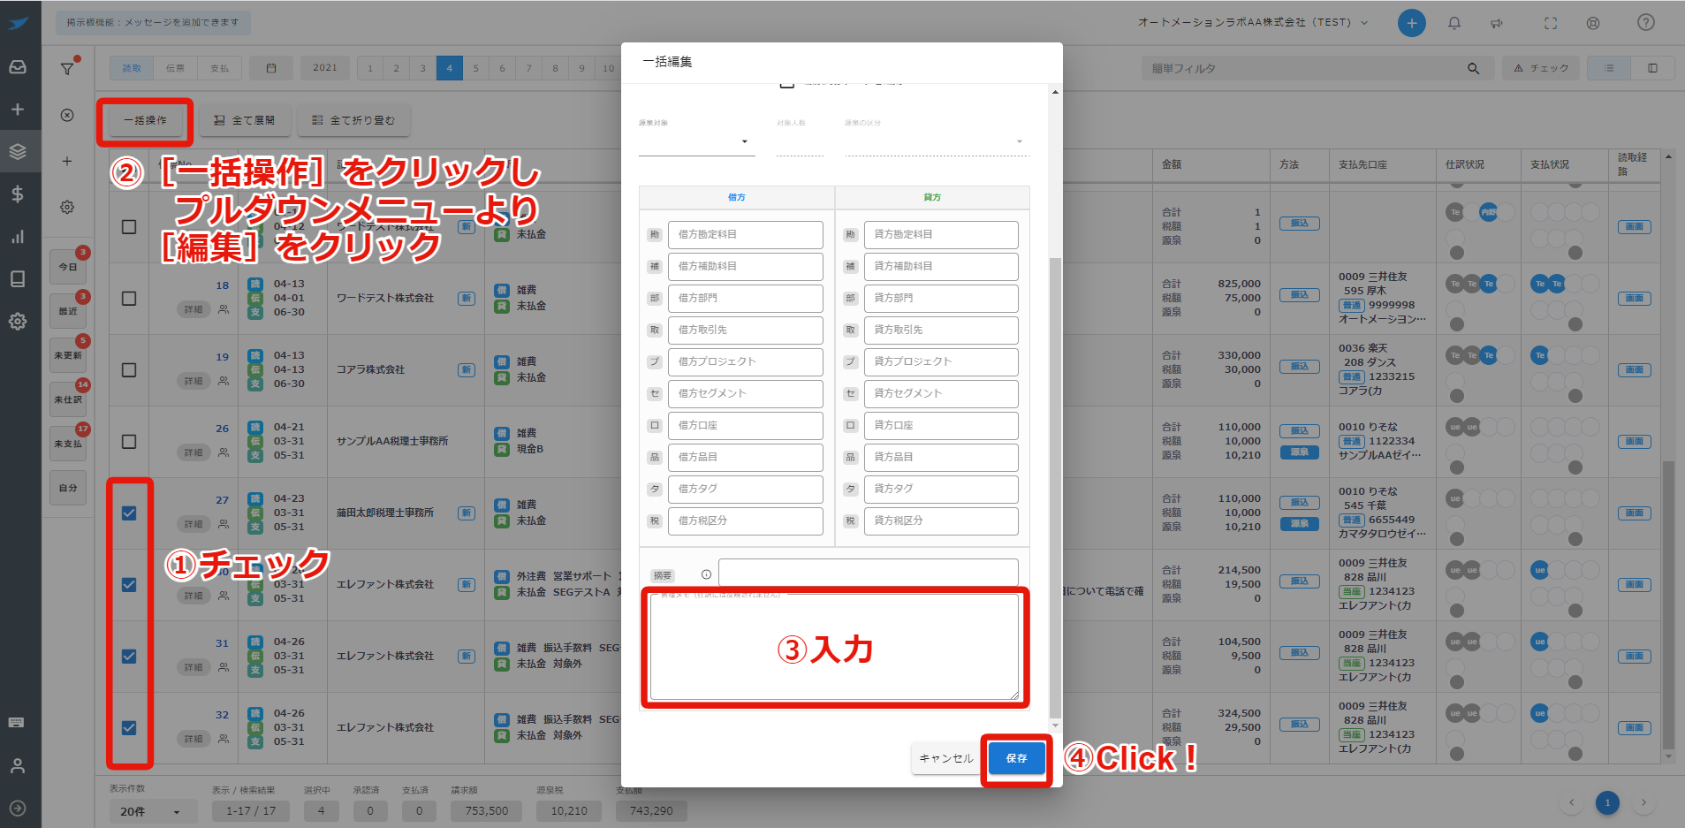Screen dimensions: 1685x828
Task: Click into the 管理メモ large textarea
Action: point(834,647)
